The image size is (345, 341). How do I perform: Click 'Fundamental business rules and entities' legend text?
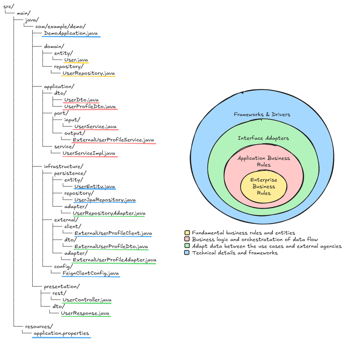(x=244, y=233)
